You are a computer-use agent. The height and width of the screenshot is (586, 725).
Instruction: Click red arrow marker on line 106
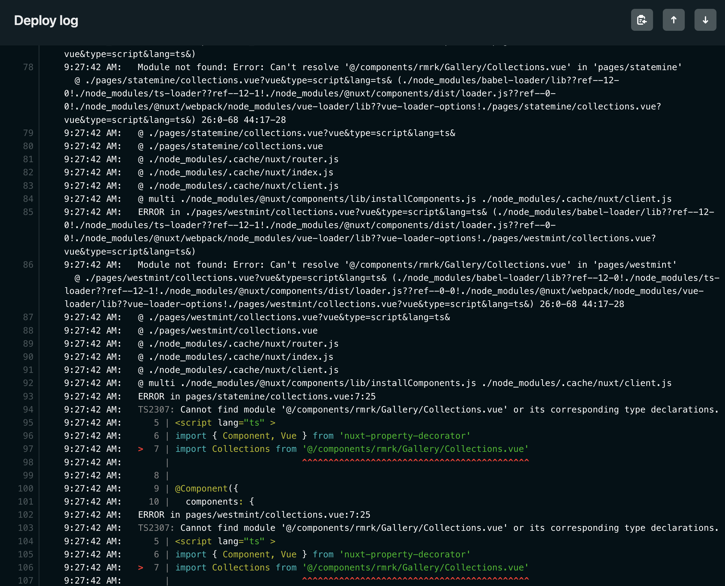pos(141,567)
